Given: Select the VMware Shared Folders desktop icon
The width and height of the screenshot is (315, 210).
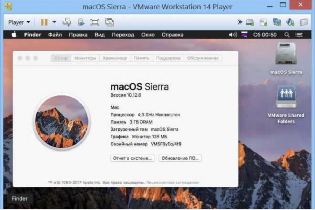Looking at the screenshot, I should 286,105.
